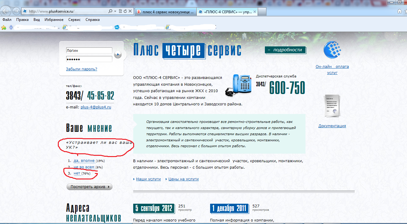Viewport: 407px width, 224px height.
Task: Click the Логин input field
Action: [89, 50]
